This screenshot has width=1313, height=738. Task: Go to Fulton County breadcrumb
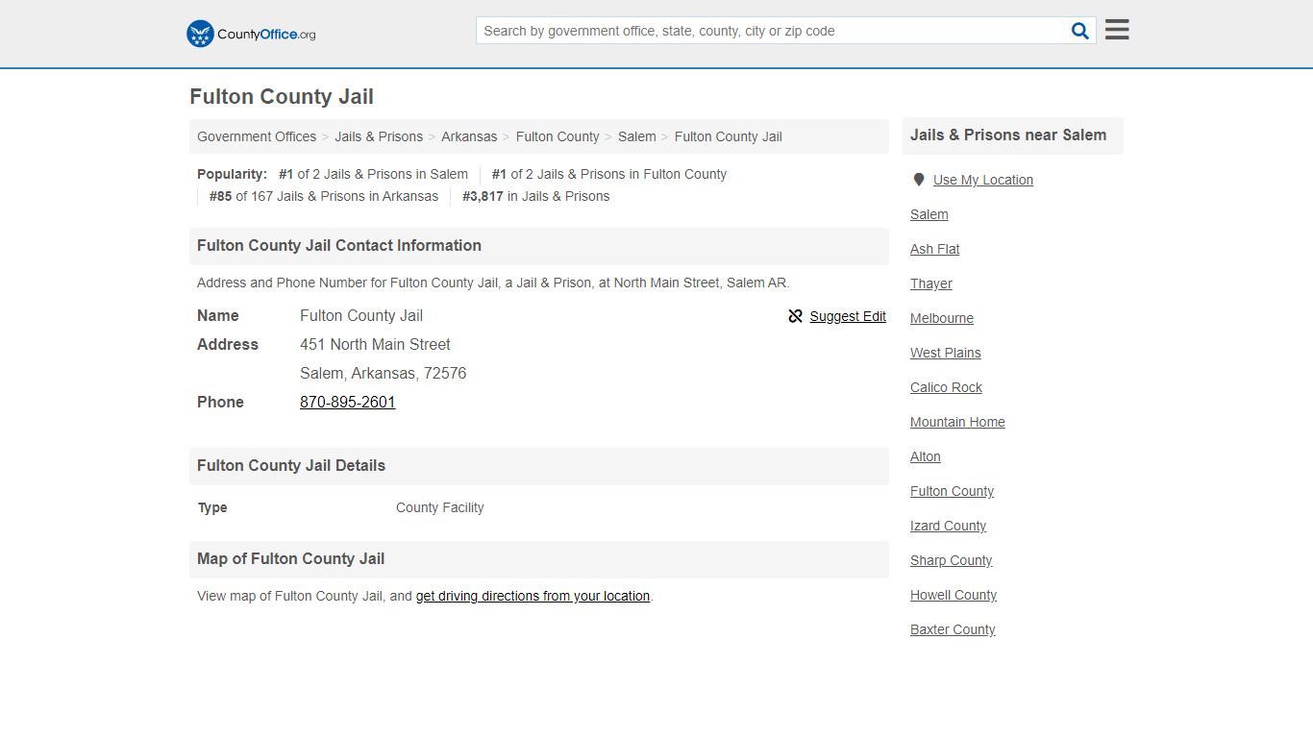tap(557, 136)
